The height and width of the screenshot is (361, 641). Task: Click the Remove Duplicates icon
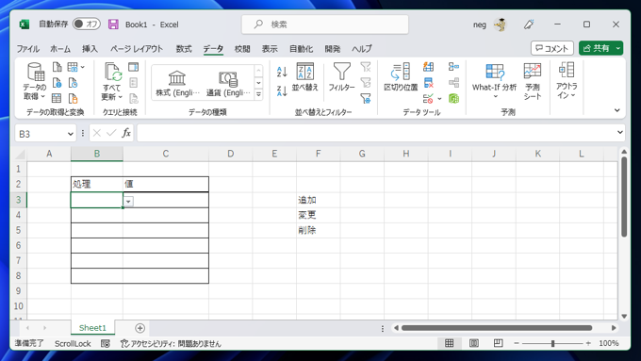(x=428, y=83)
